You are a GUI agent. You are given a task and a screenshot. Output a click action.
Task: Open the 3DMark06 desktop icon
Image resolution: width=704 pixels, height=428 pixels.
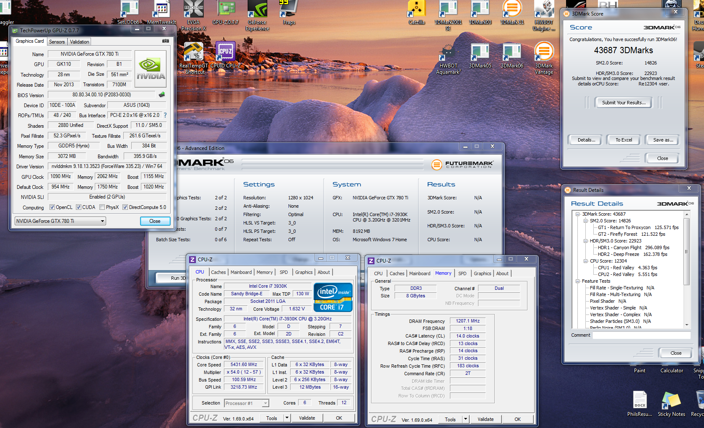click(512, 55)
